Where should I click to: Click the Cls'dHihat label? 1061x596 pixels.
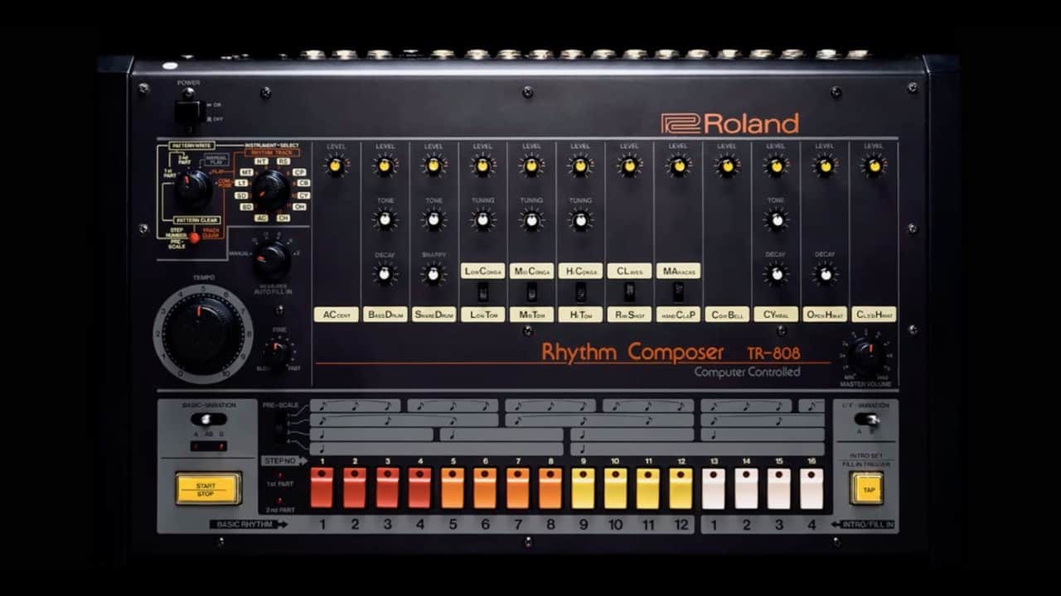874,315
